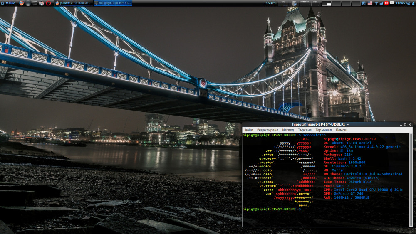This screenshot has height=234, width=416.
Task: Launch the Opera browser from the panel
Action: tap(48, 3)
